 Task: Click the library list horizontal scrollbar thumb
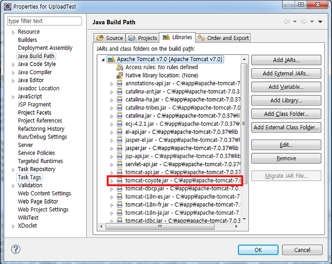160,227
